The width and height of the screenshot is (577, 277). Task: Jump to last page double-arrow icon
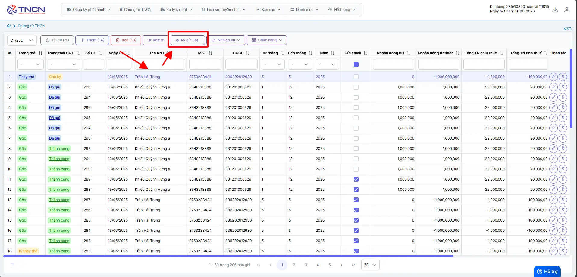tap(353, 265)
